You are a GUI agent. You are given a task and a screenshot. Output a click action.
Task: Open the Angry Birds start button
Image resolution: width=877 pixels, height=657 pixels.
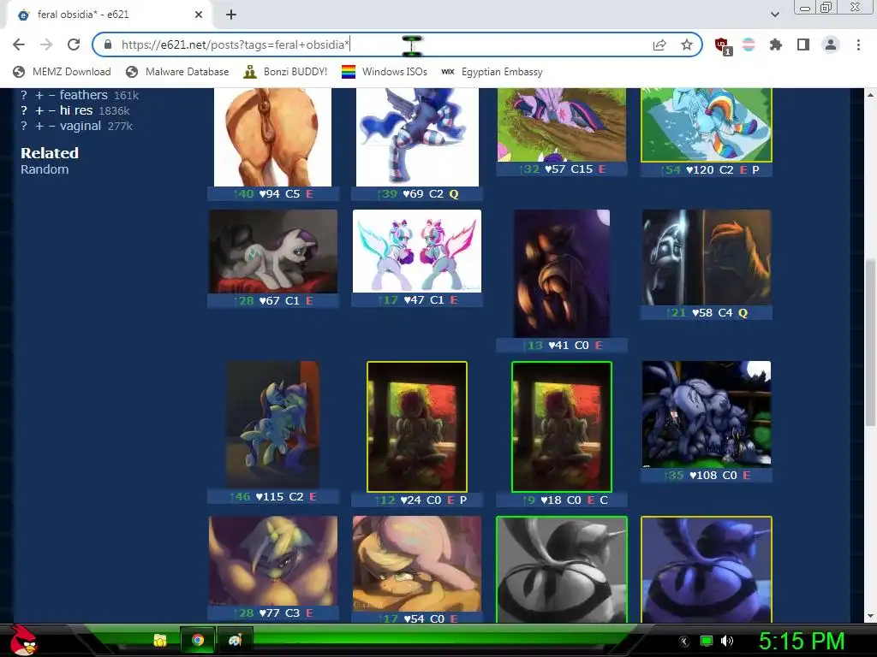click(23, 640)
